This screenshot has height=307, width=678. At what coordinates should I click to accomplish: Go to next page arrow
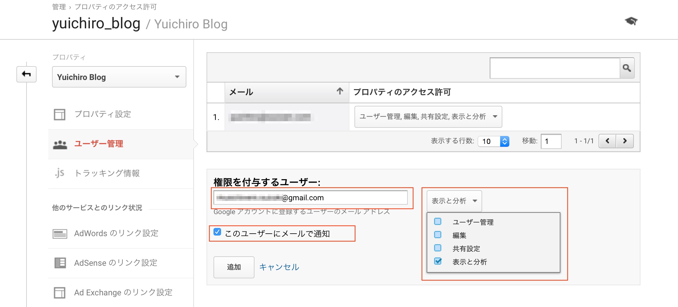625,141
